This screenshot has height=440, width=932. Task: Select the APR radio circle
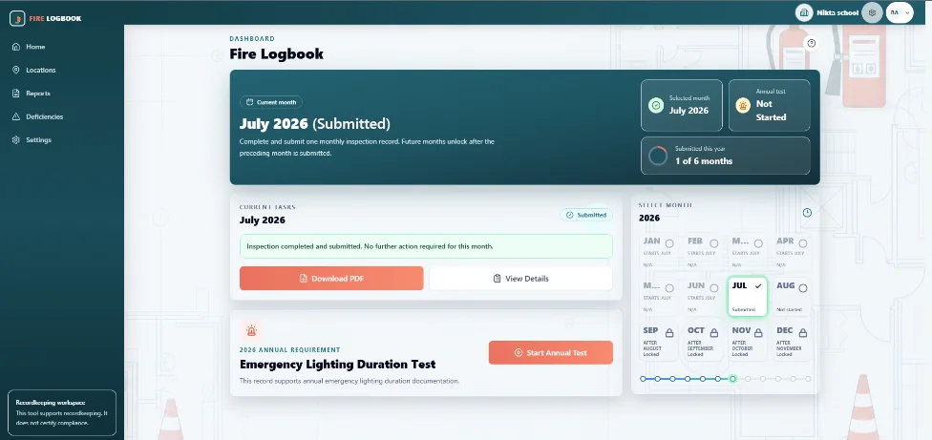[803, 243]
